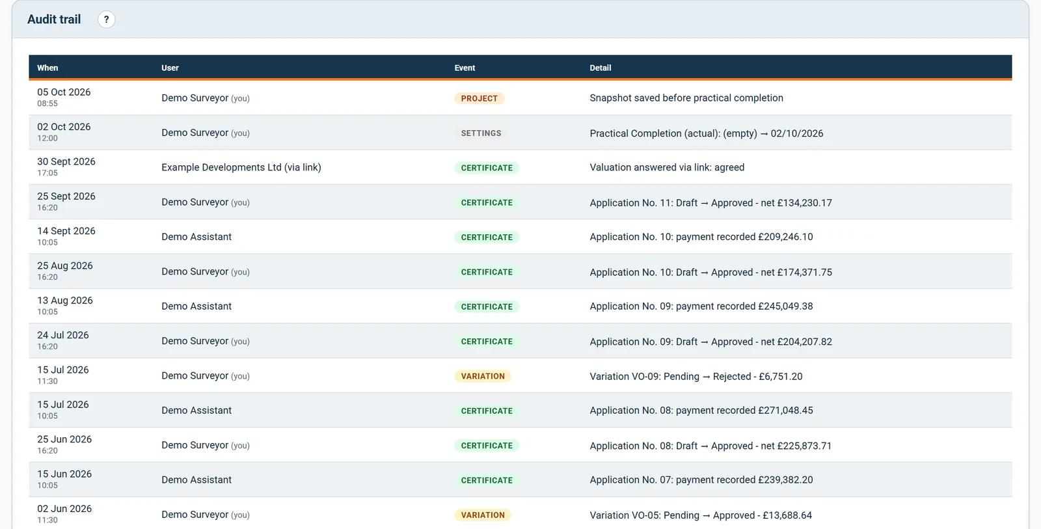1041x529 pixels.
Task: Select Application No. 10 payment recorded £209,246.10
Action: (701, 237)
